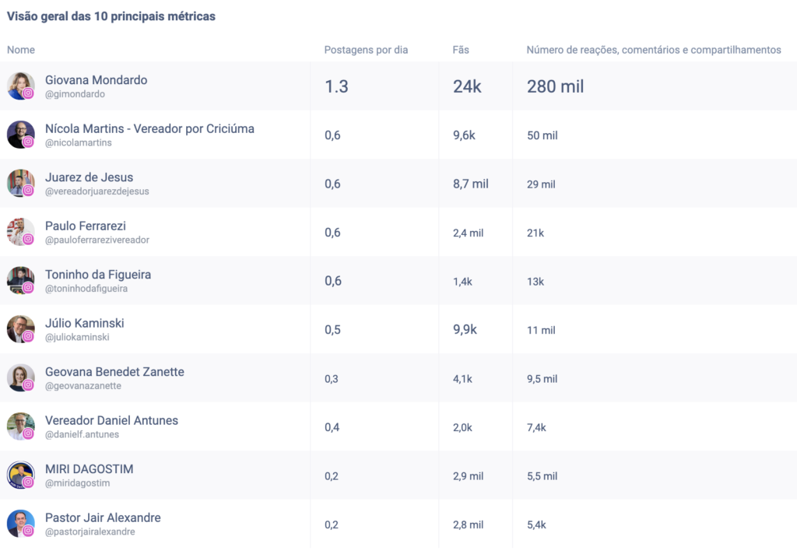Select Júlio Kaminski's 9,9k fans value
Screen dimensions: 797x554
[x=465, y=329]
